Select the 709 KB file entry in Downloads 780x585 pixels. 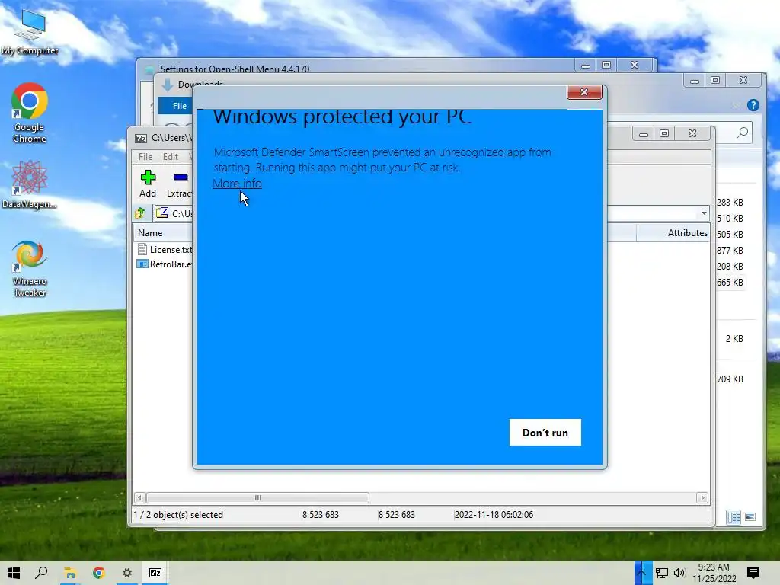click(x=730, y=379)
